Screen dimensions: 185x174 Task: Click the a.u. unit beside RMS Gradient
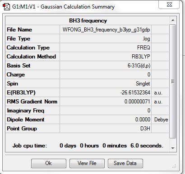click(158, 102)
